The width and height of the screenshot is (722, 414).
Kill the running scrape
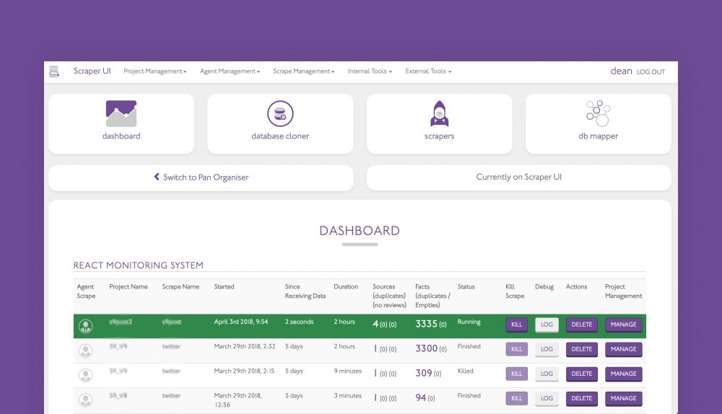tap(516, 325)
